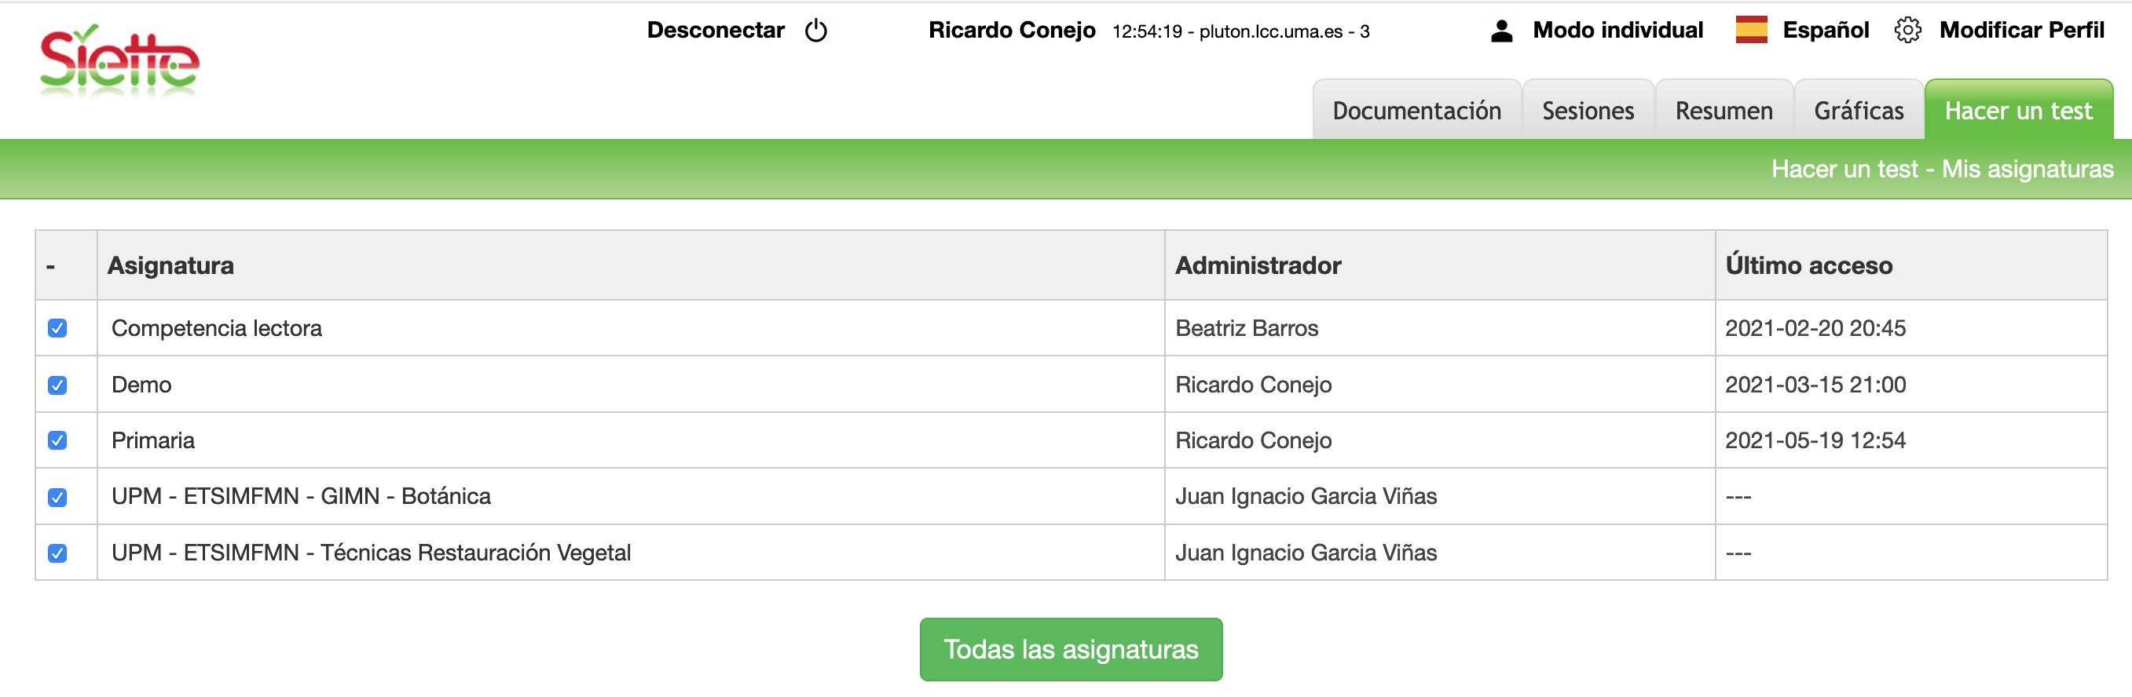Open the Resumen tab
Viewport: 2132px width, 697px height.
pyautogui.click(x=1724, y=111)
